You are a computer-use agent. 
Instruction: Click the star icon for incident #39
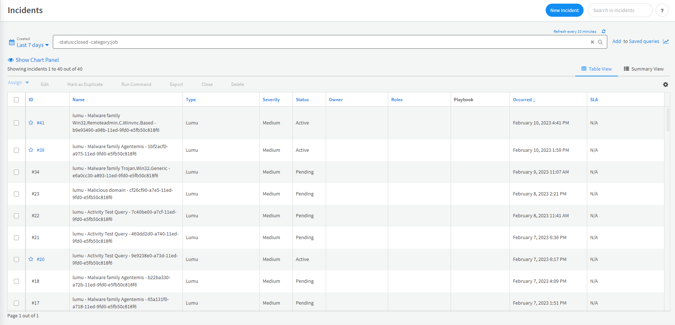pos(31,150)
